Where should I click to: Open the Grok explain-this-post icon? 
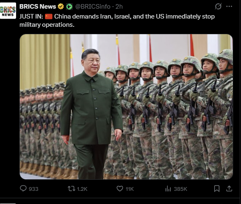click(x=218, y=7)
